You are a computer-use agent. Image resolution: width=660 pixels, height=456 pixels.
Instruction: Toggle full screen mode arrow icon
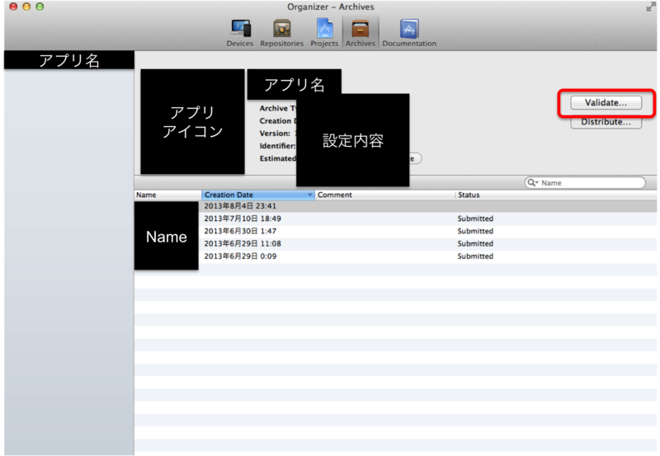(x=651, y=7)
